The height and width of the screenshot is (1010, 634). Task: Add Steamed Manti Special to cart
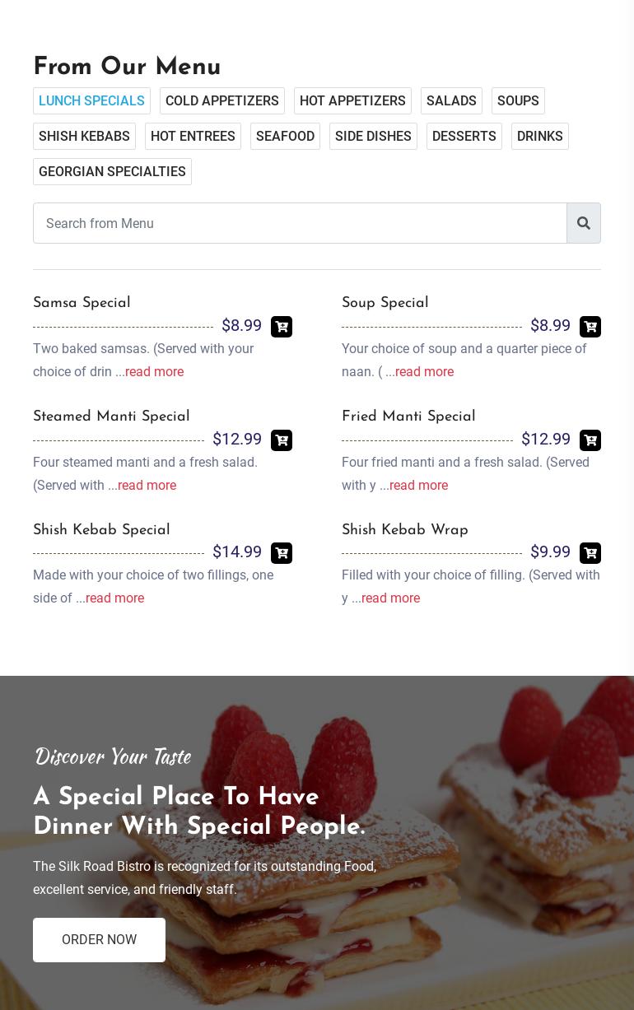tap(282, 440)
